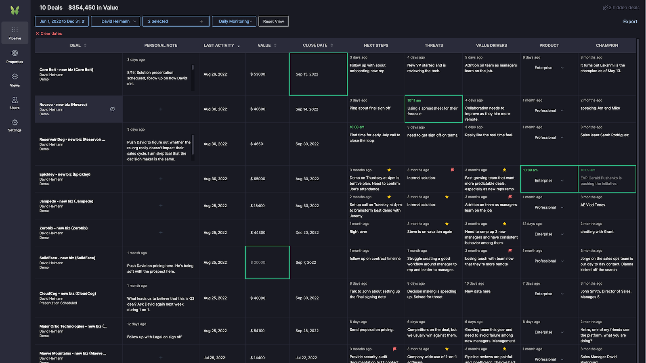Show the 2 hidden deals
This screenshot has height=363, width=646.
coord(621,7)
